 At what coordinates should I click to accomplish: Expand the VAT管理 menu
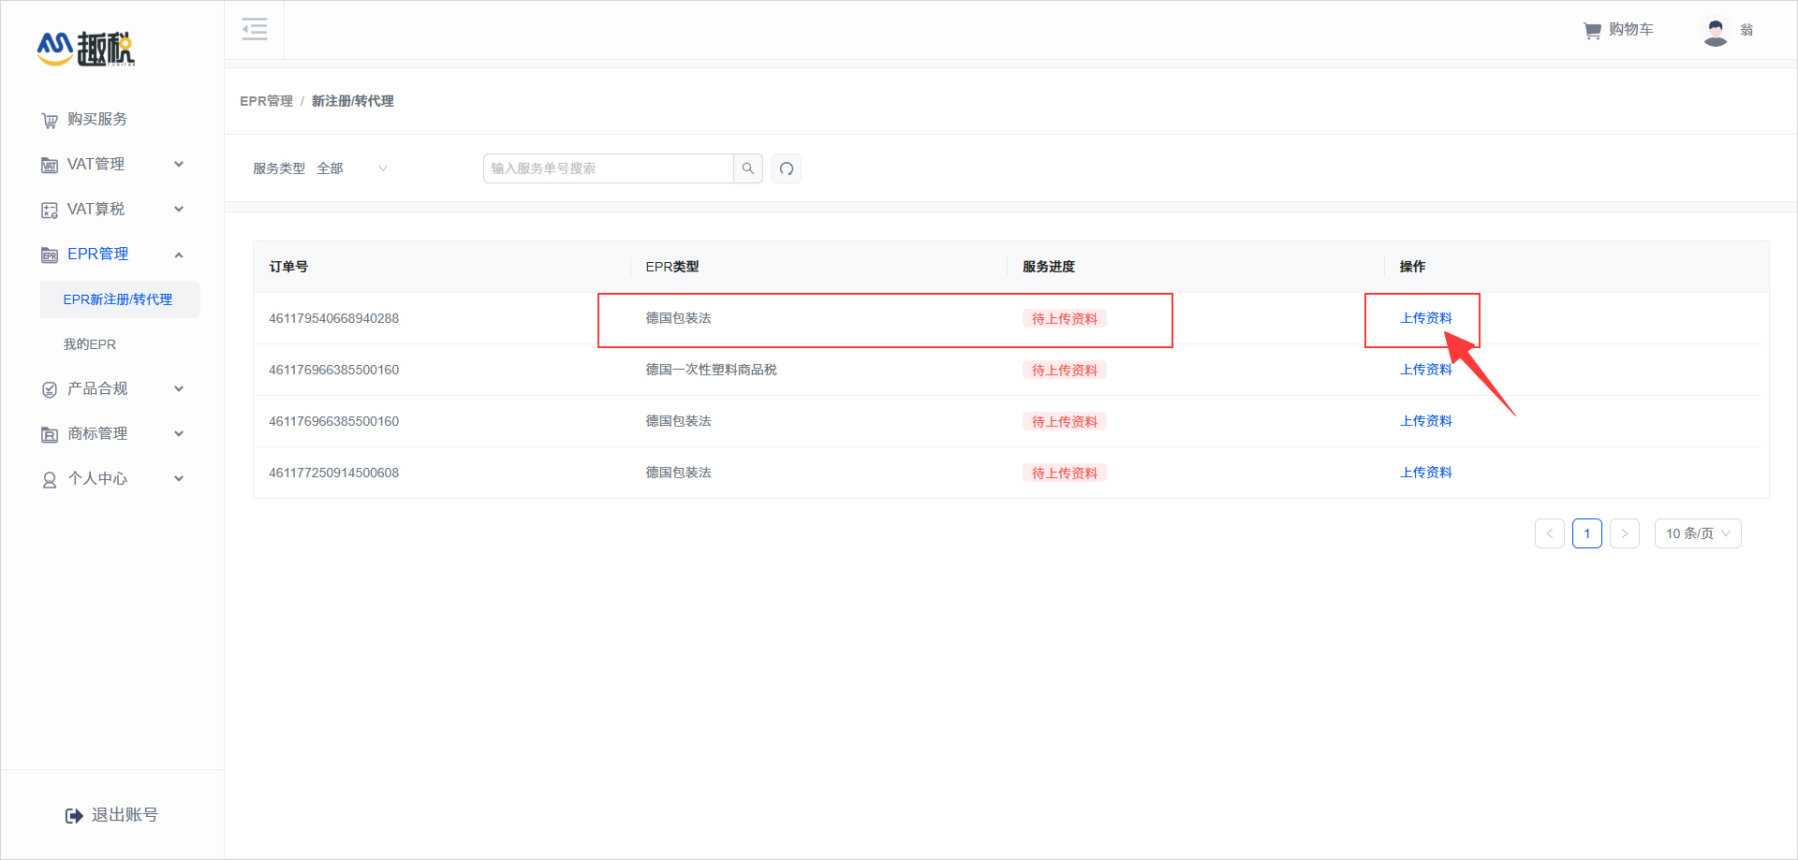coord(112,165)
